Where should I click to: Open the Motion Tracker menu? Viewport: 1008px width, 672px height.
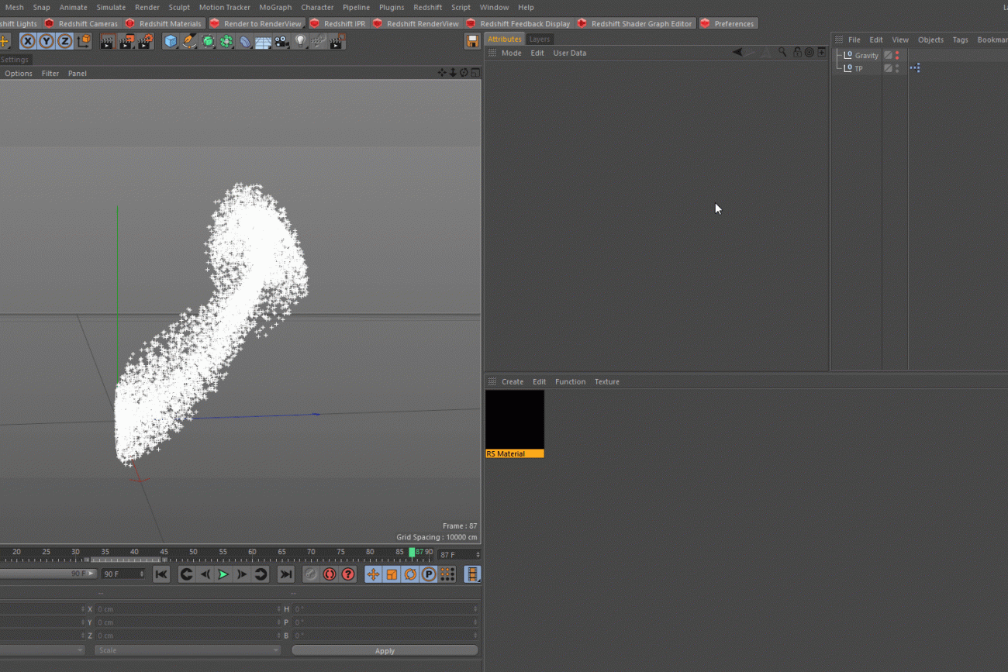(224, 7)
